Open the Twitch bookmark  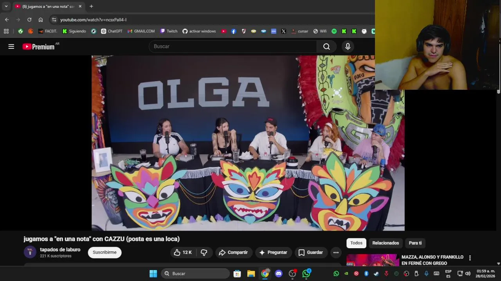point(169,31)
